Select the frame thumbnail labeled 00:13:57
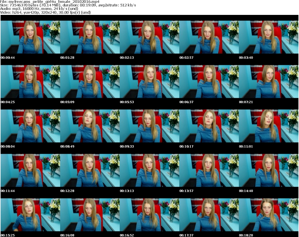299x237 pixels. (x=209, y=170)
